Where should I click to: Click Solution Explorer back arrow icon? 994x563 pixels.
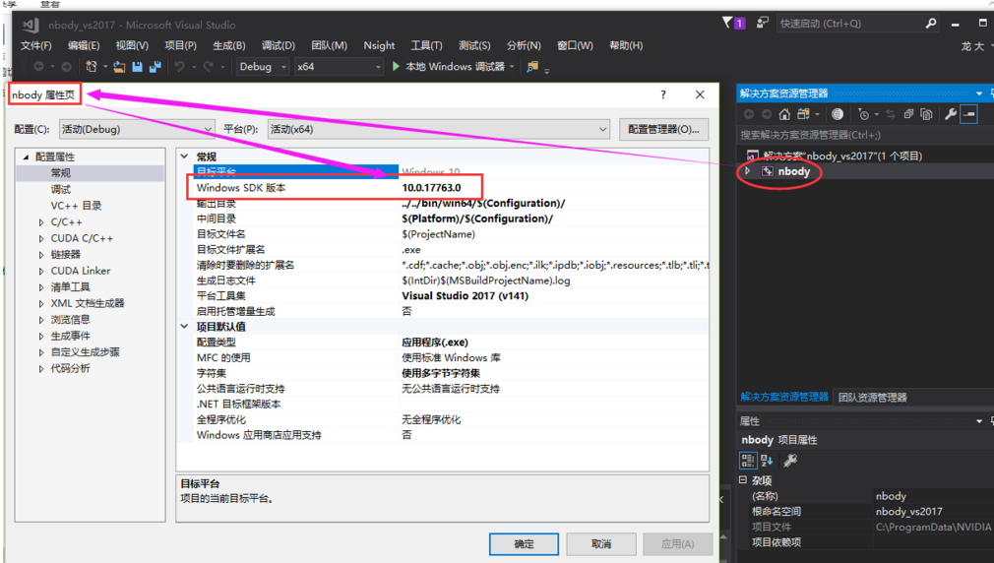pos(749,114)
